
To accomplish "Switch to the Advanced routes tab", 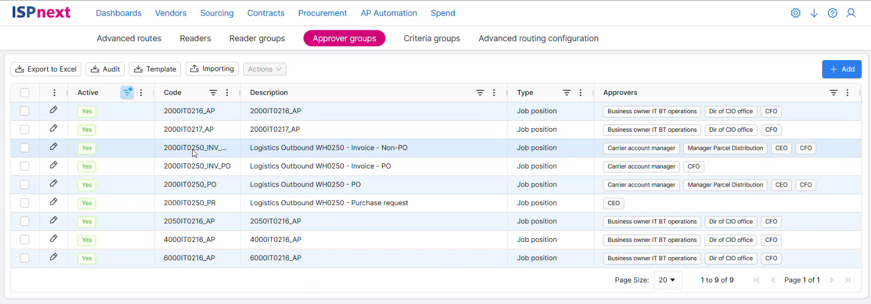I will point(129,38).
